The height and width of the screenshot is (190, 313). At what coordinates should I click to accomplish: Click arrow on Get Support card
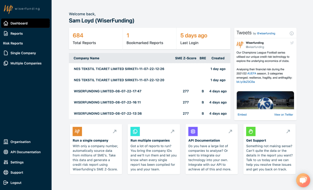[x=288, y=131]
